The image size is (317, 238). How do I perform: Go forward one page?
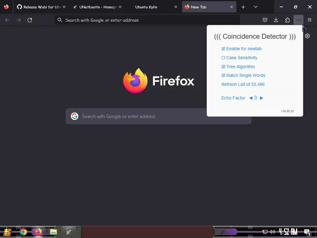[19, 20]
